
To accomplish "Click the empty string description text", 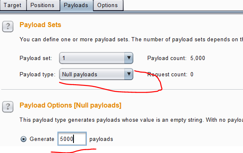I will (131, 120).
